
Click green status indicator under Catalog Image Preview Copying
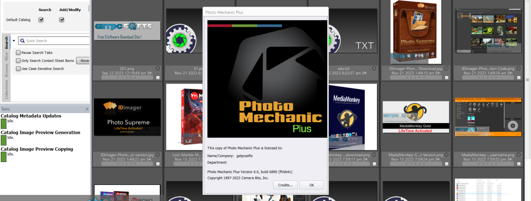click(4, 157)
